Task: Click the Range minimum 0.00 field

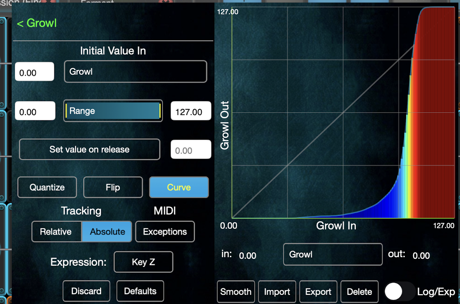Action: click(35, 111)
